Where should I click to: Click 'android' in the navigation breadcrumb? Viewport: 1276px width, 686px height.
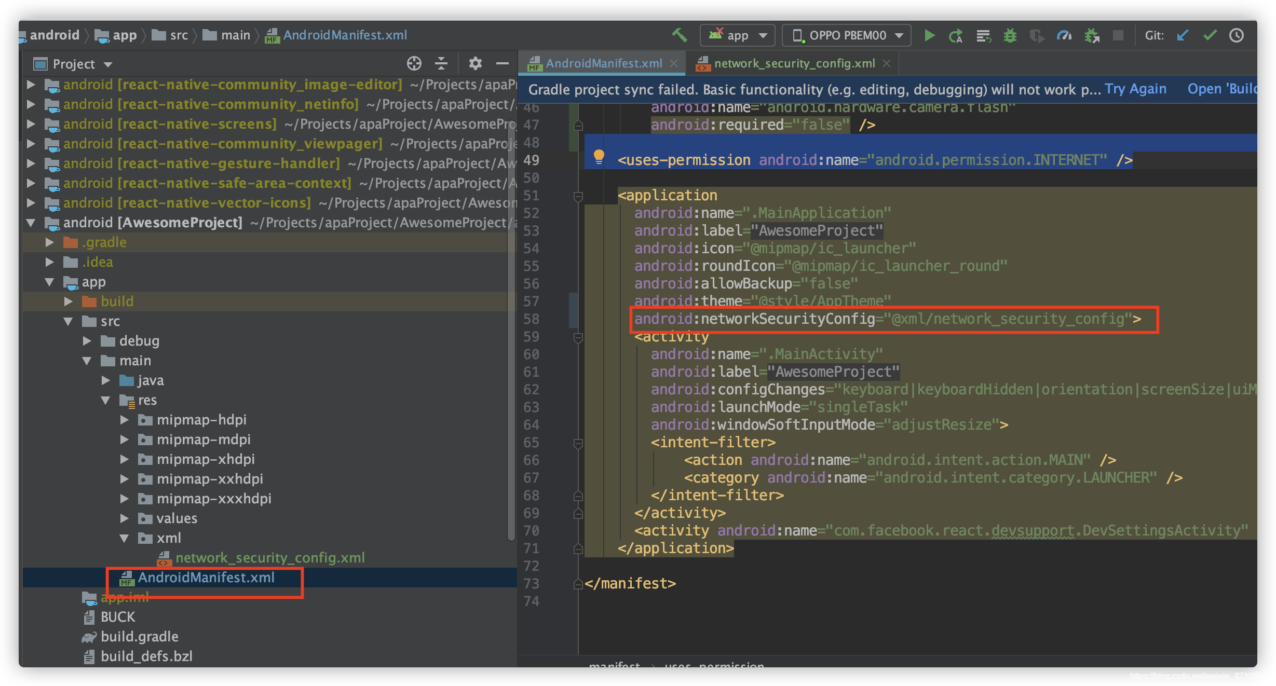55,35
